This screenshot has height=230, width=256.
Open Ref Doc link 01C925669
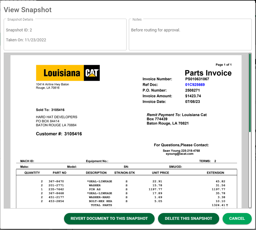(x=195, y=85)
